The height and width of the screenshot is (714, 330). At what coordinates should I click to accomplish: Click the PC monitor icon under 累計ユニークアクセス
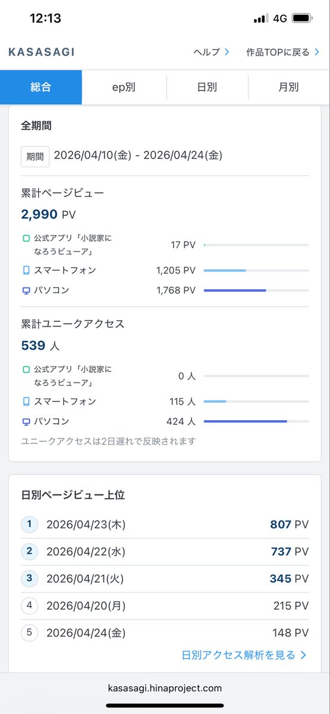(26, 421)
